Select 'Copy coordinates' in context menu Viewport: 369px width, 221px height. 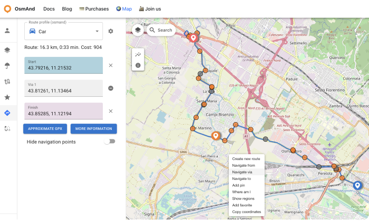[246, 212]
